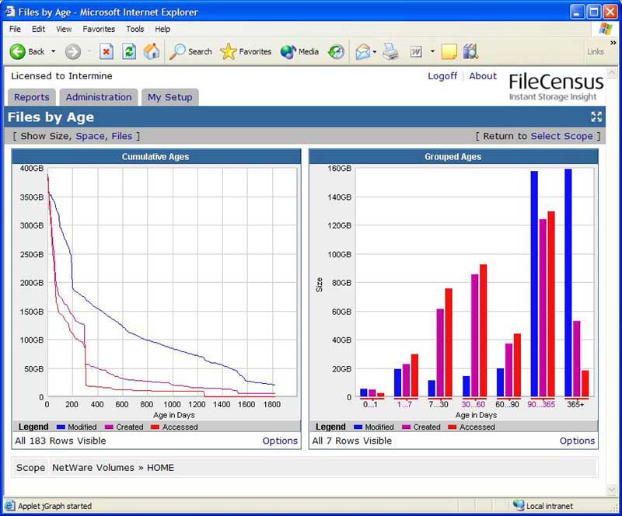Click the 30...60 age group axis label
622x516 pixels.
tap(473, 404)
